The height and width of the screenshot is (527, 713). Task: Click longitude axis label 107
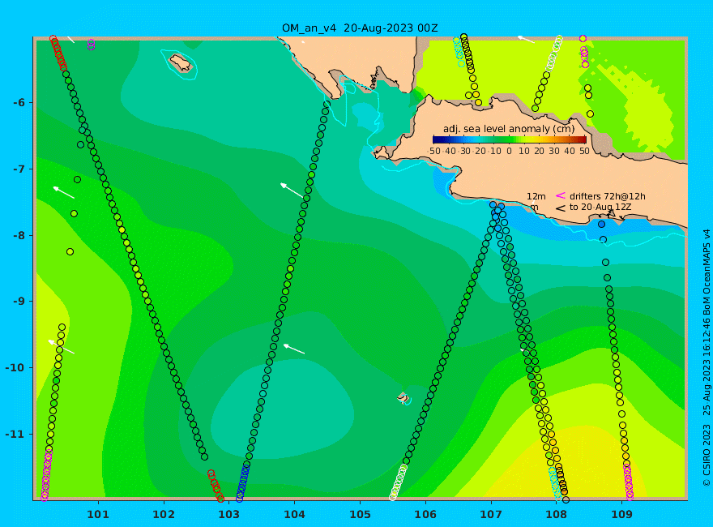coord(491,515)
